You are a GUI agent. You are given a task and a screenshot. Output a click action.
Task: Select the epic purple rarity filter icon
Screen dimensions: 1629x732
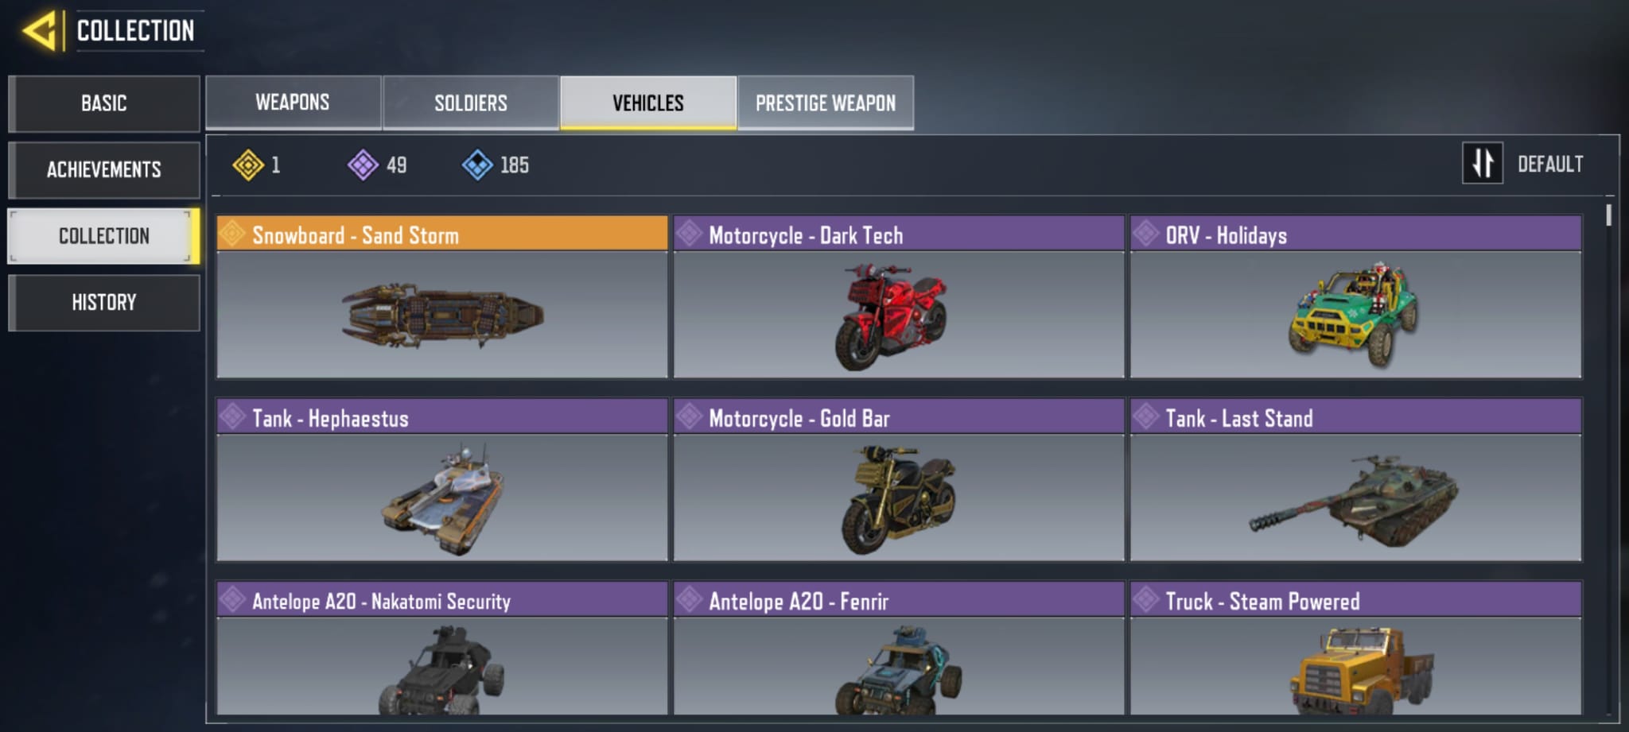tap(363, 165)
